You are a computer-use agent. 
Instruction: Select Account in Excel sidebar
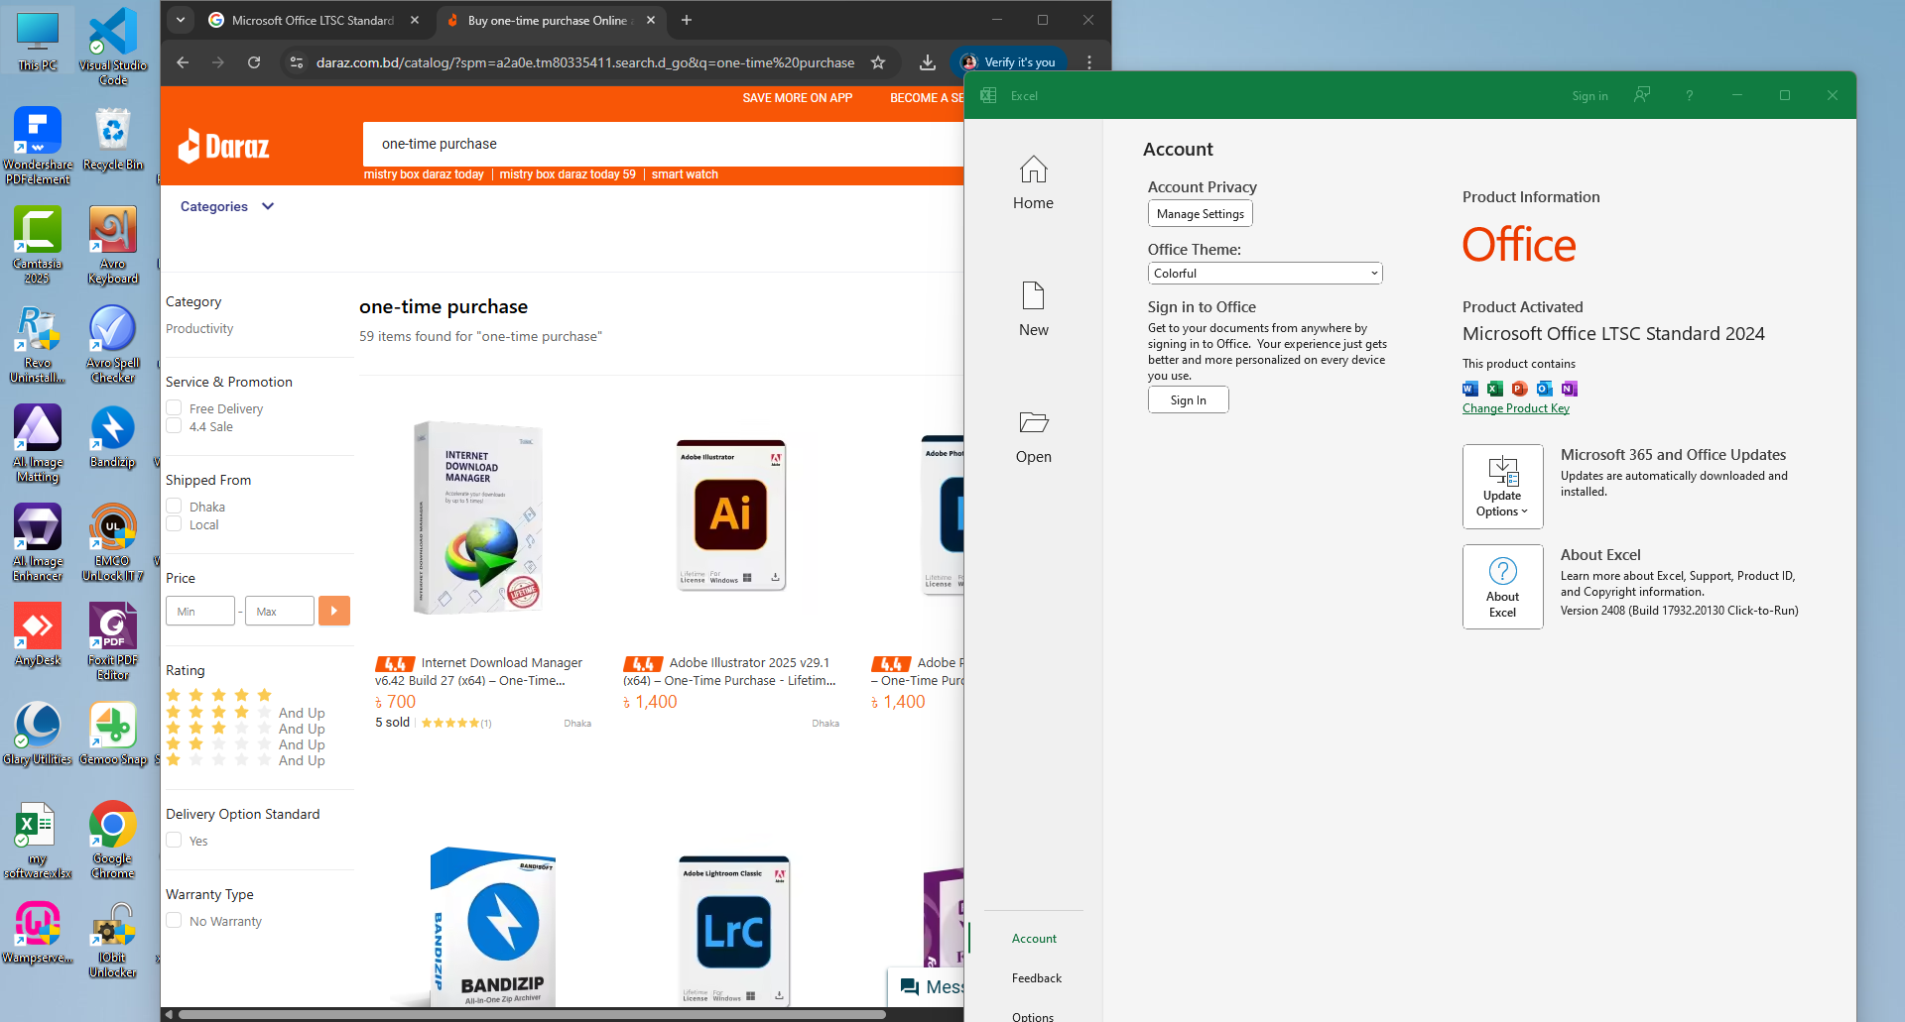tap(1034, 939)
